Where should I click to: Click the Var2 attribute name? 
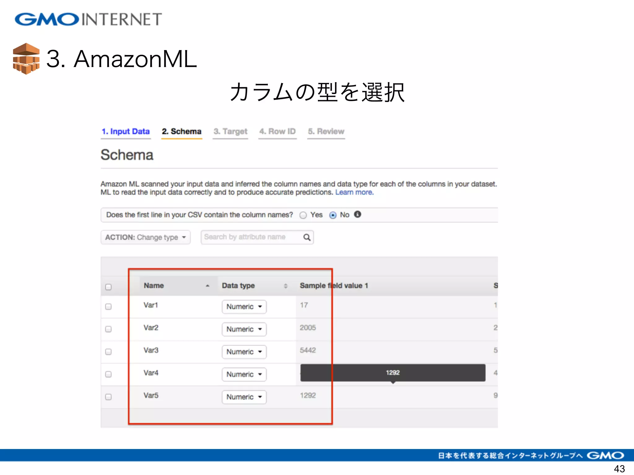pyautogui.click(x=151, y=328)
